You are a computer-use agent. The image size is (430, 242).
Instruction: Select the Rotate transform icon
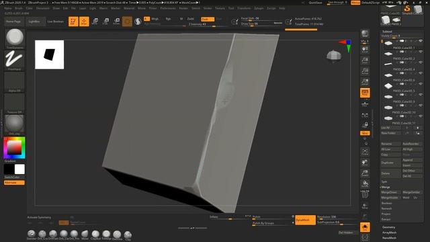pyautogui.click(x=116, y=22)
